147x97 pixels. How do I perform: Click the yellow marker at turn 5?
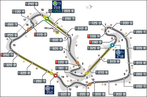pyautogui.click(x=87, y=73)
